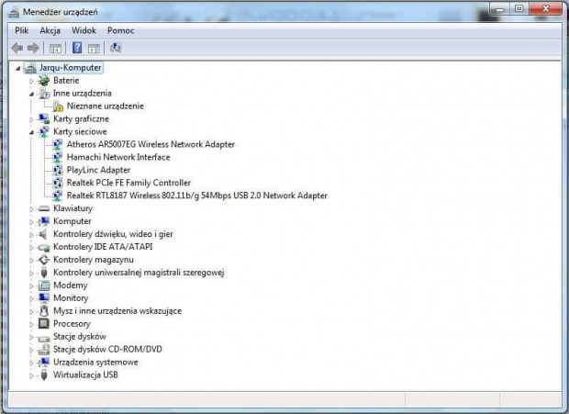Click the Back arrow toolbar icon

tap(17, 48)
